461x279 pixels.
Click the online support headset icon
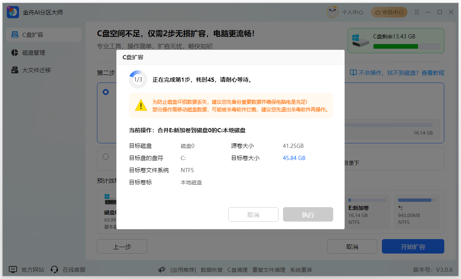[x=54, y=269]
